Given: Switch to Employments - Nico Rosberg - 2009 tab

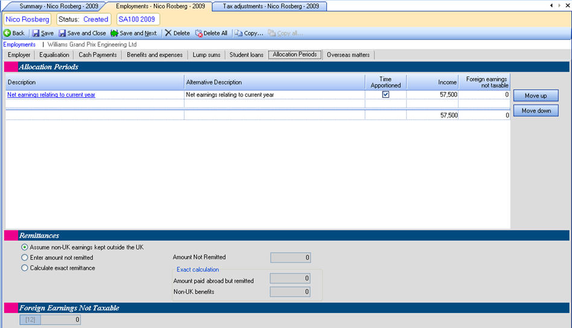Looking at the screenshot, I should click(160, 6).
